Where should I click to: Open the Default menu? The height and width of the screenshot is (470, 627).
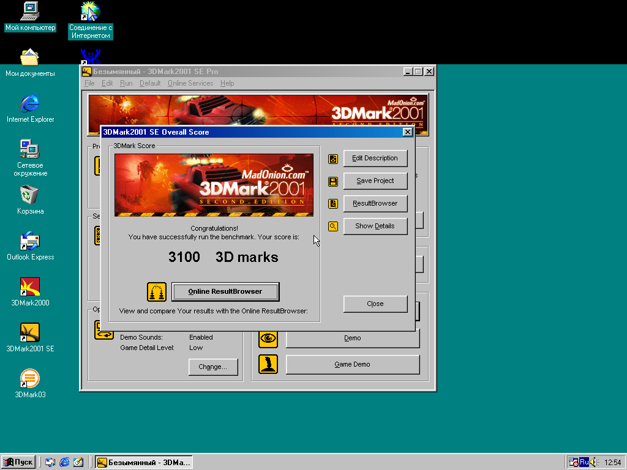(150, 83)
